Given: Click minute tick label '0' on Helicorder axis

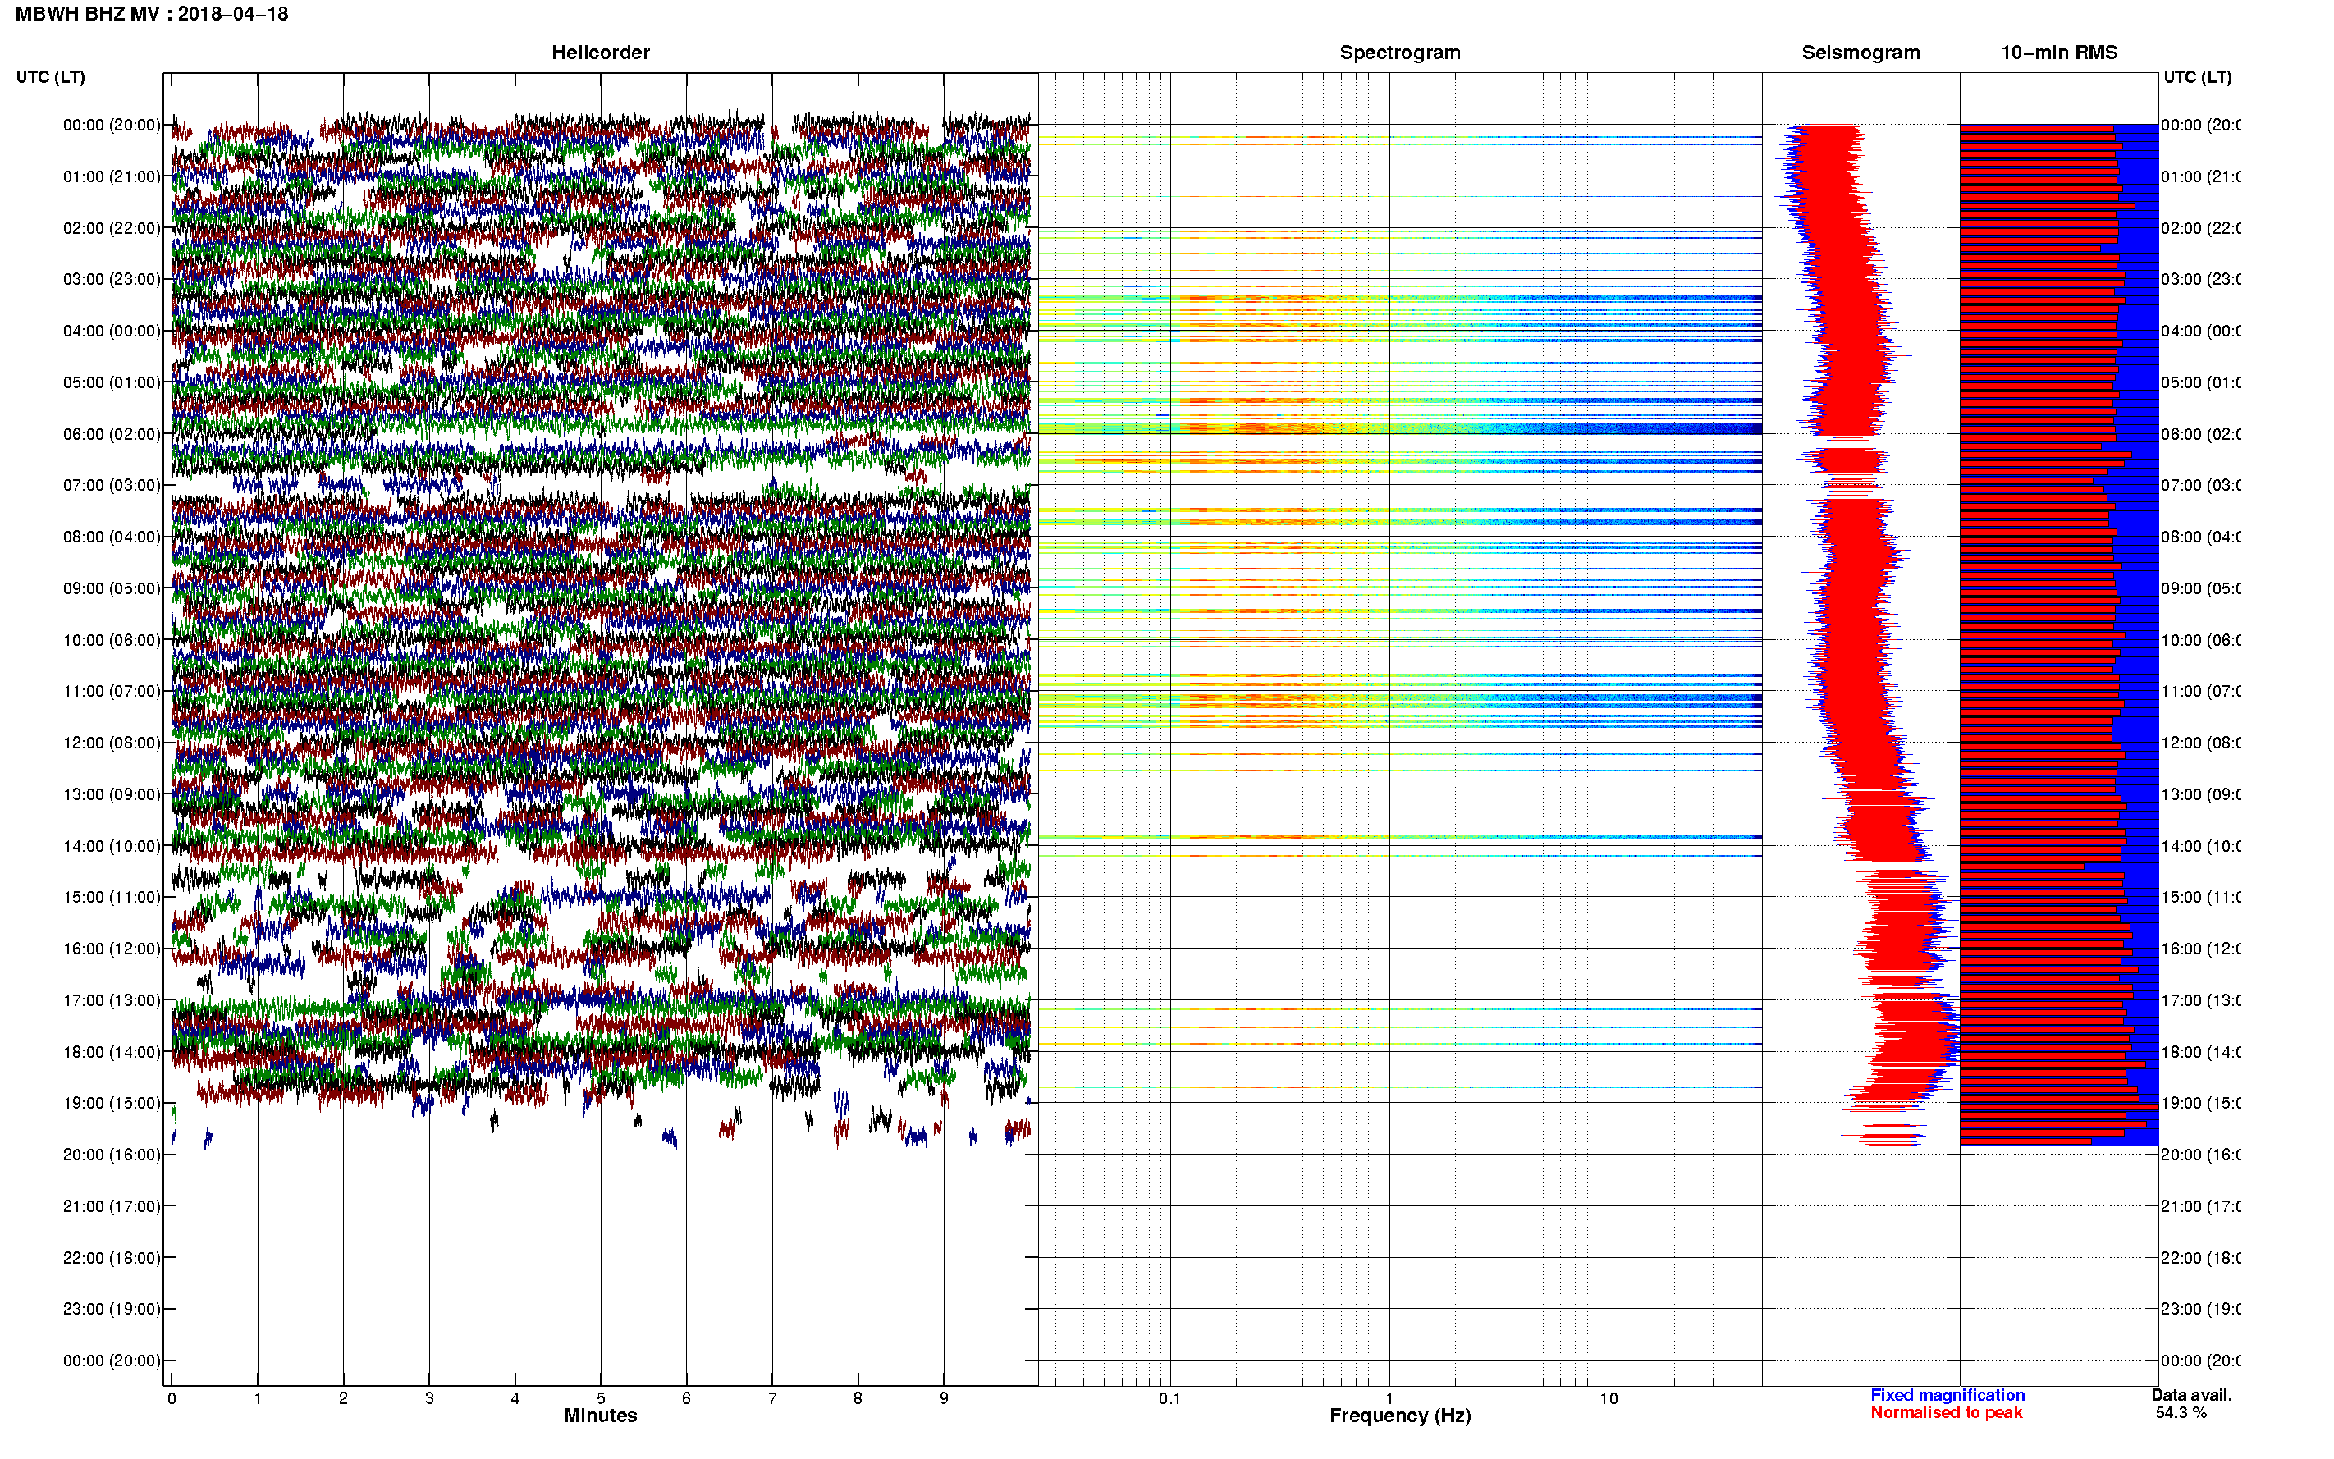Looking at the screenshot, I should (x=172, y=1398).
